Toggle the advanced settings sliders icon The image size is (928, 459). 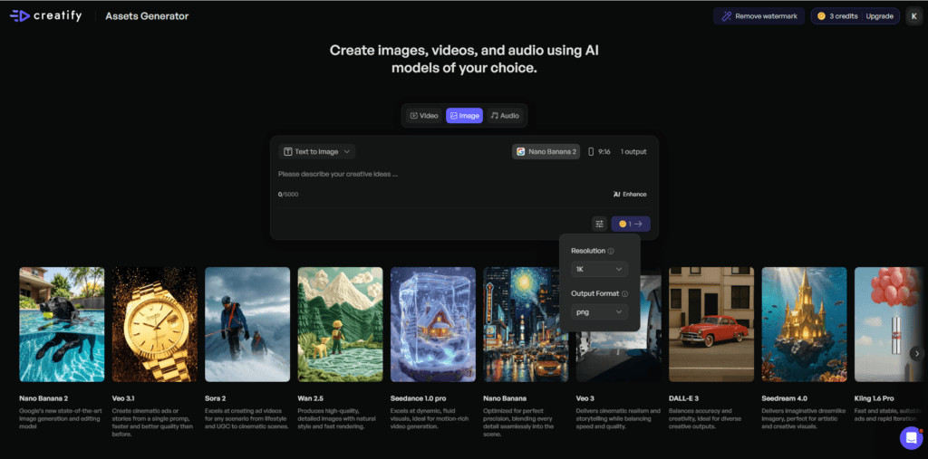(600, 224)
